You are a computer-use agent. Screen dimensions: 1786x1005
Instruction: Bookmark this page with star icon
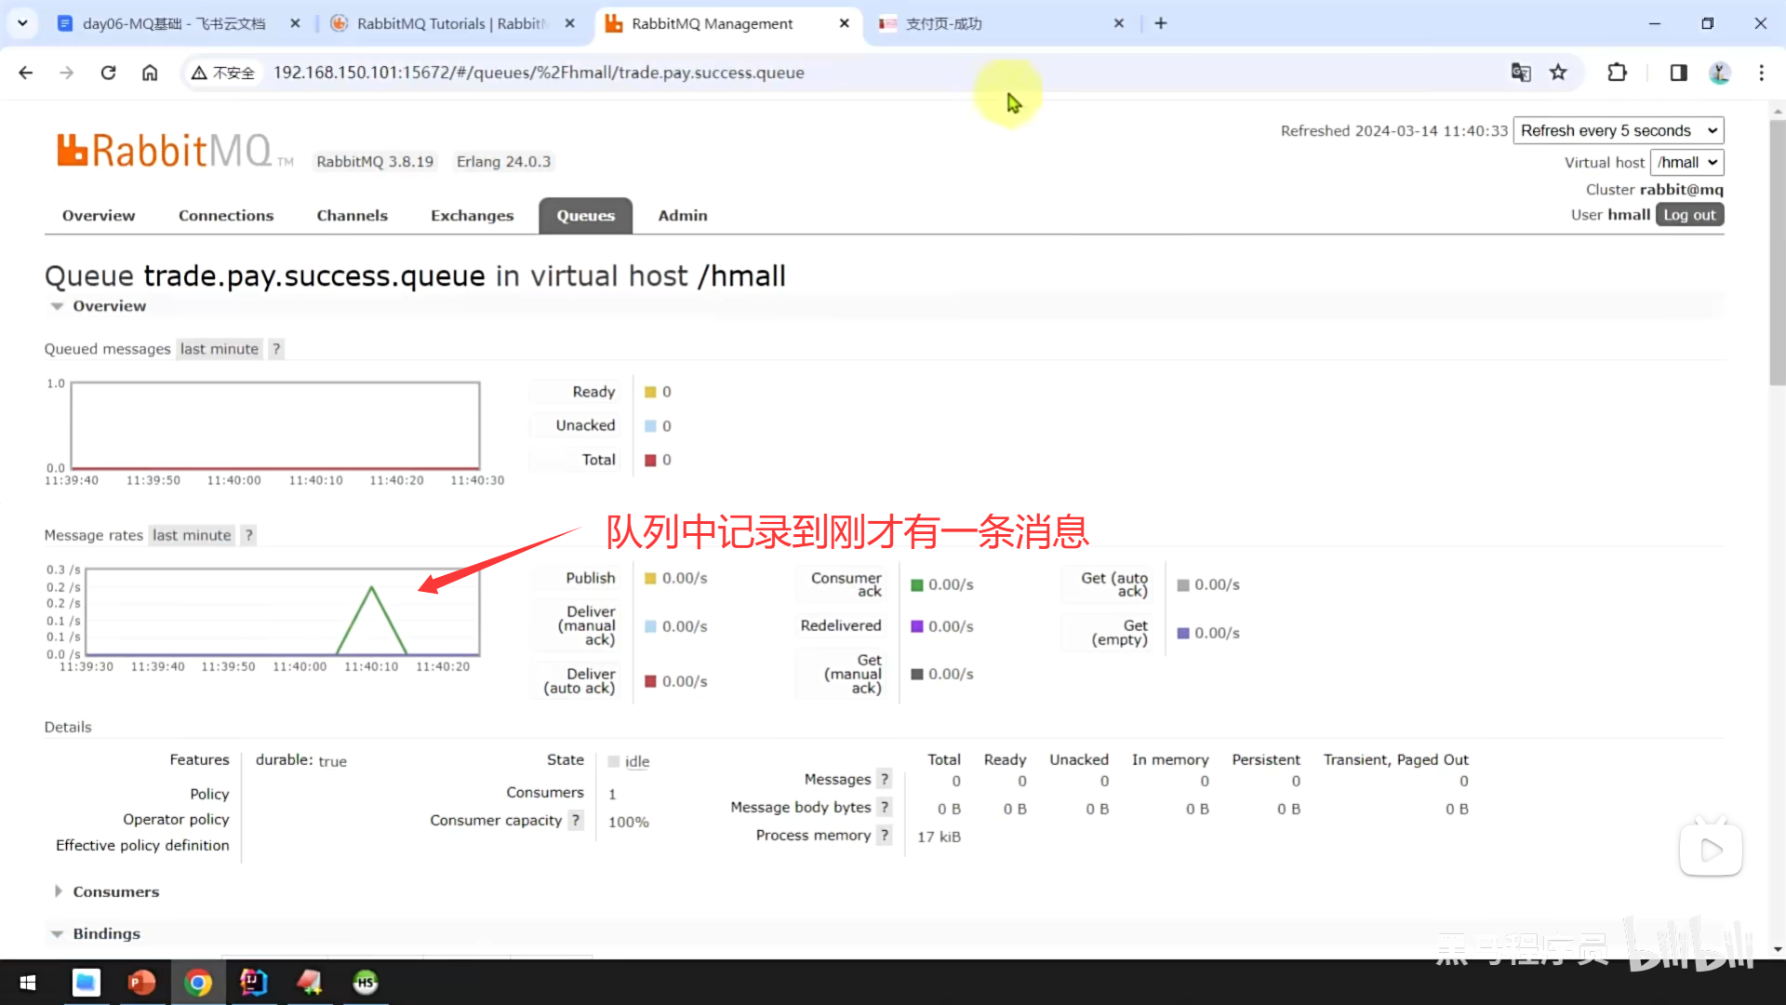[x=1558, y=73]
